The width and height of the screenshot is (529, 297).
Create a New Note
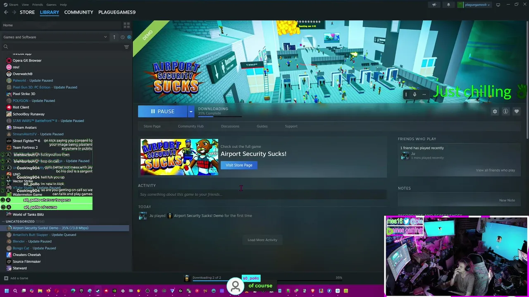(507, 200)
